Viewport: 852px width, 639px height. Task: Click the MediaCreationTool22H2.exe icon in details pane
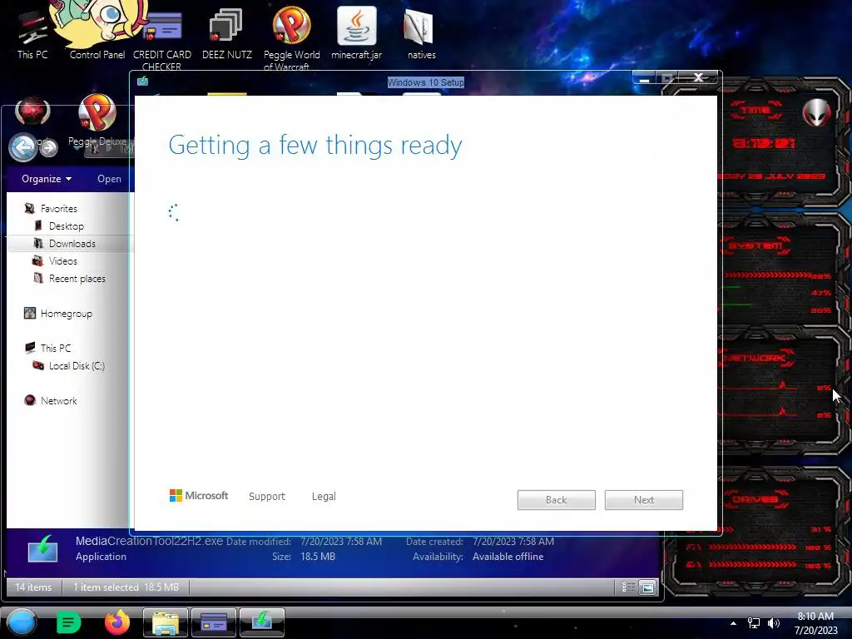click(42, 548)
